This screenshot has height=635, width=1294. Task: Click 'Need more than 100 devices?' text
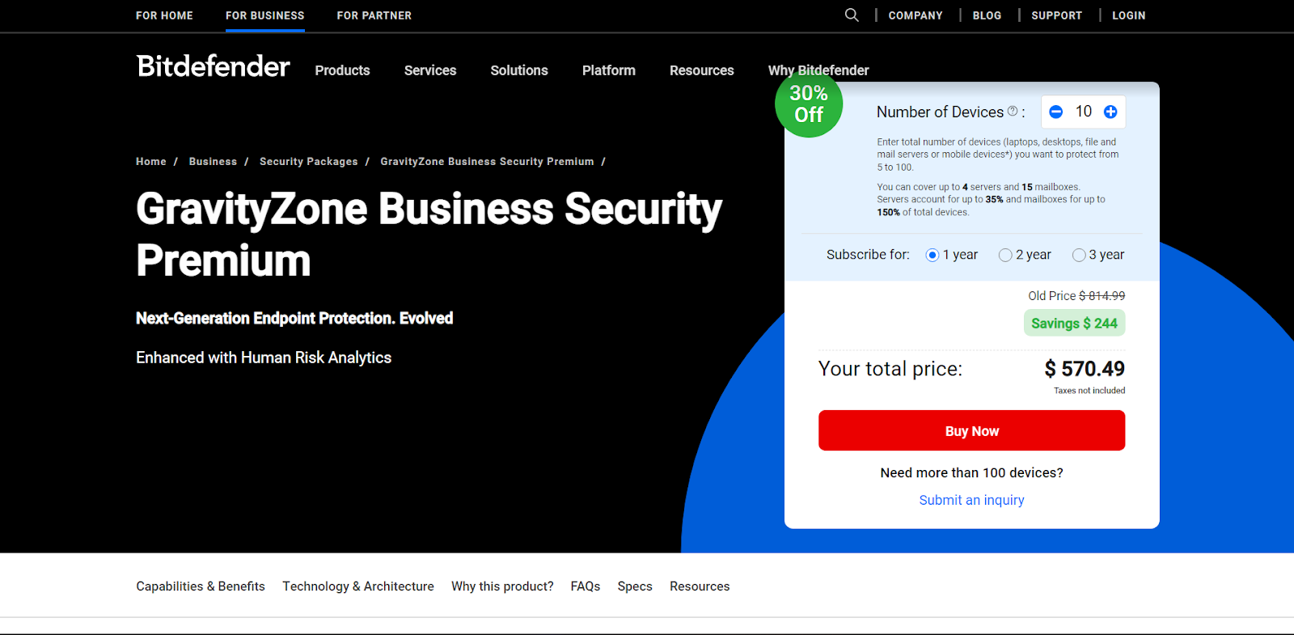click(971, 473)
